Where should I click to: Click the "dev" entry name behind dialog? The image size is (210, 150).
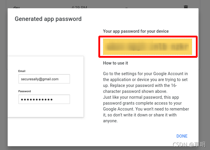click(16, 8)
